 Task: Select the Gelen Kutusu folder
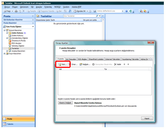click(17, 33)
